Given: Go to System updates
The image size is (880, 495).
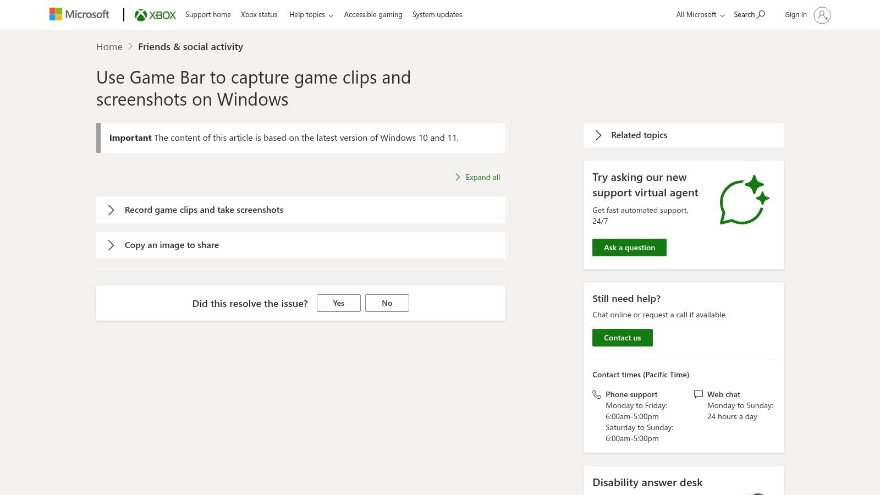Looking at the screenshot, I should (437, 14).
